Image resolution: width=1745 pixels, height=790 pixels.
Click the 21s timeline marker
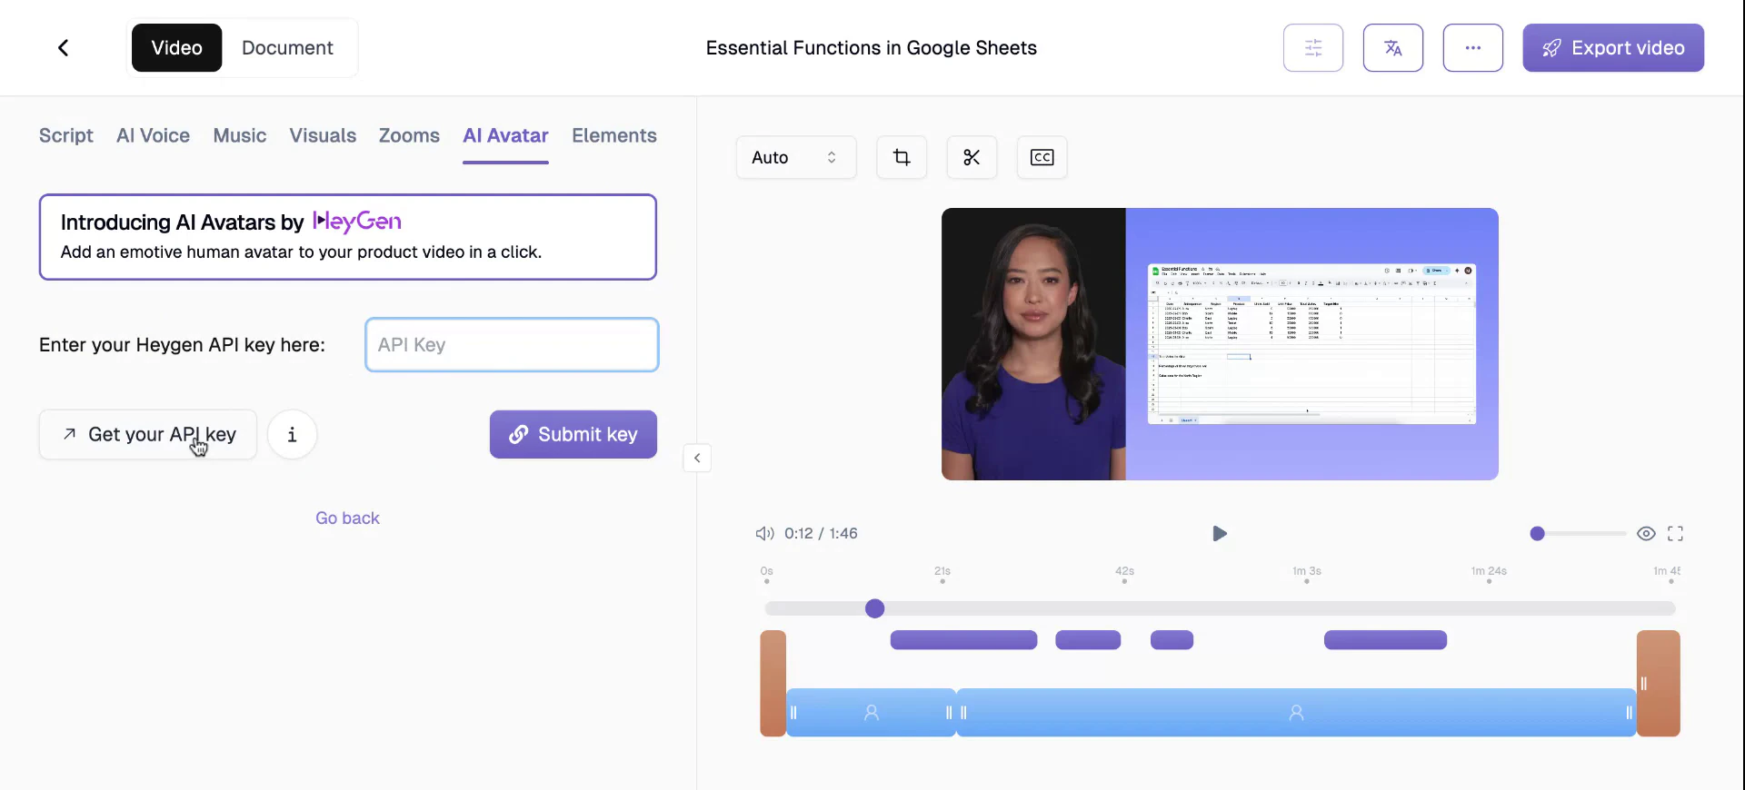(x=942, y=572)
